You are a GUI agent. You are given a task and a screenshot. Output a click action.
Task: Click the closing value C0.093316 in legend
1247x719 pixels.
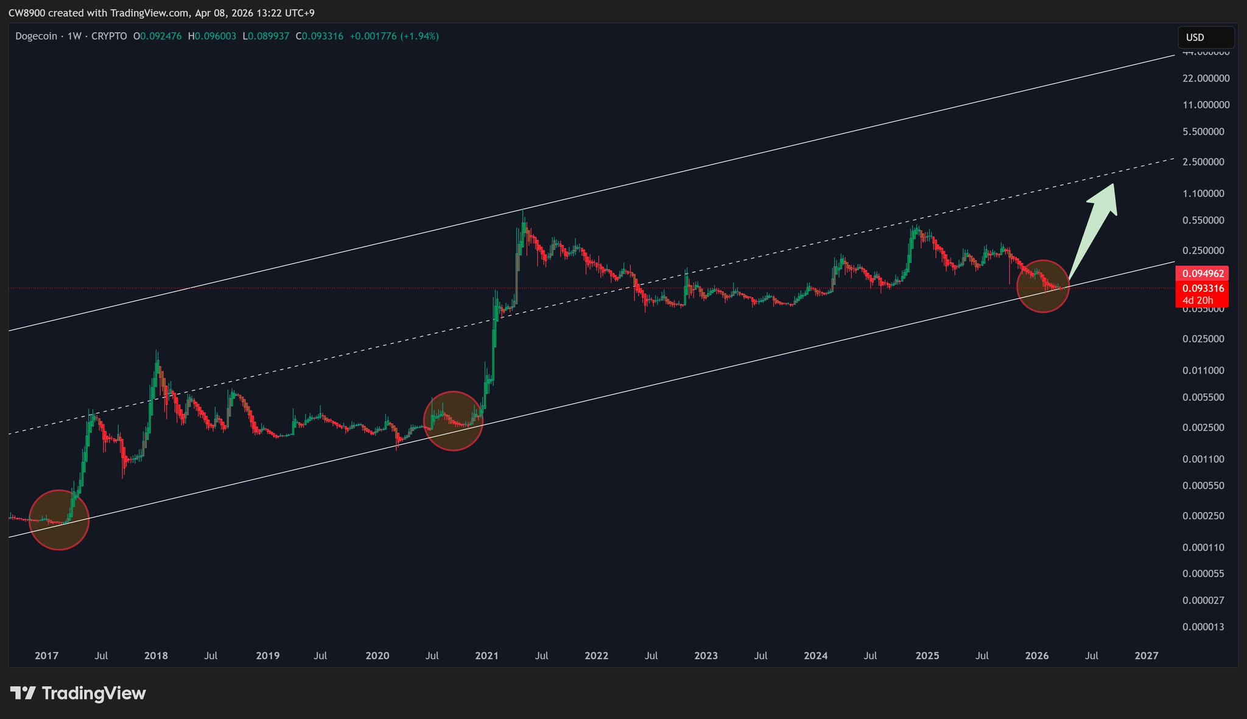pyautogui.click(x=320, y=37)
